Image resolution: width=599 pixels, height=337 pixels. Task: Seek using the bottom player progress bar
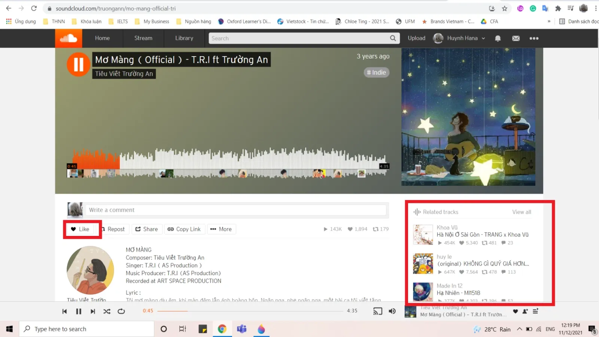tap(250, 311)
